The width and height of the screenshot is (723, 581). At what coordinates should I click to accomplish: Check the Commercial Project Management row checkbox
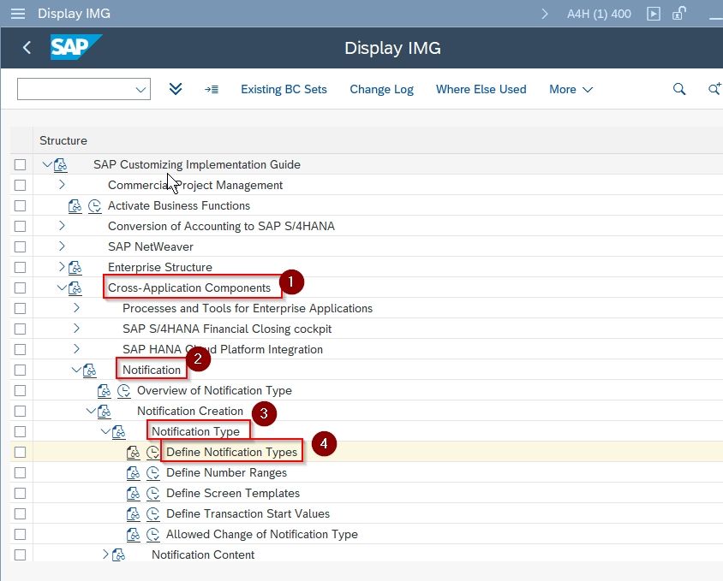point(20,185)
